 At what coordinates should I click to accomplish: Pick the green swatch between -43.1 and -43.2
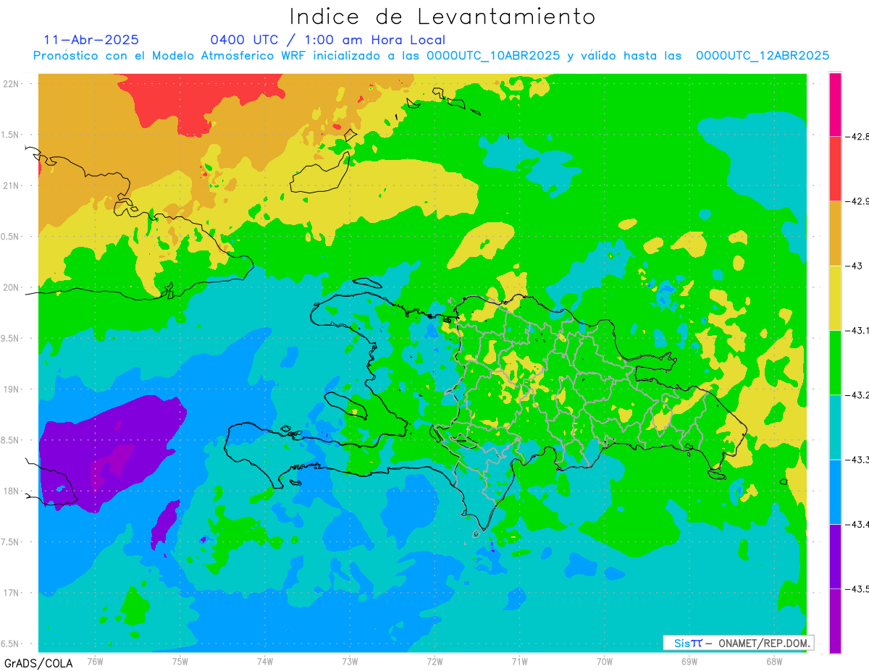(x=835, y=362)
